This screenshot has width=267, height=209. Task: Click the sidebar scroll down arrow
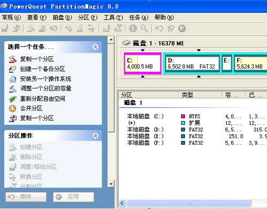[x=111, y=184]
